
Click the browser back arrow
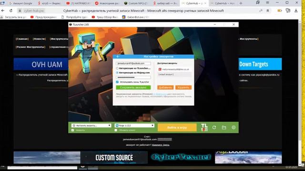coord(3,10)
